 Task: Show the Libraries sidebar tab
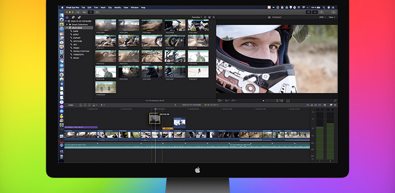coord(67,17)
